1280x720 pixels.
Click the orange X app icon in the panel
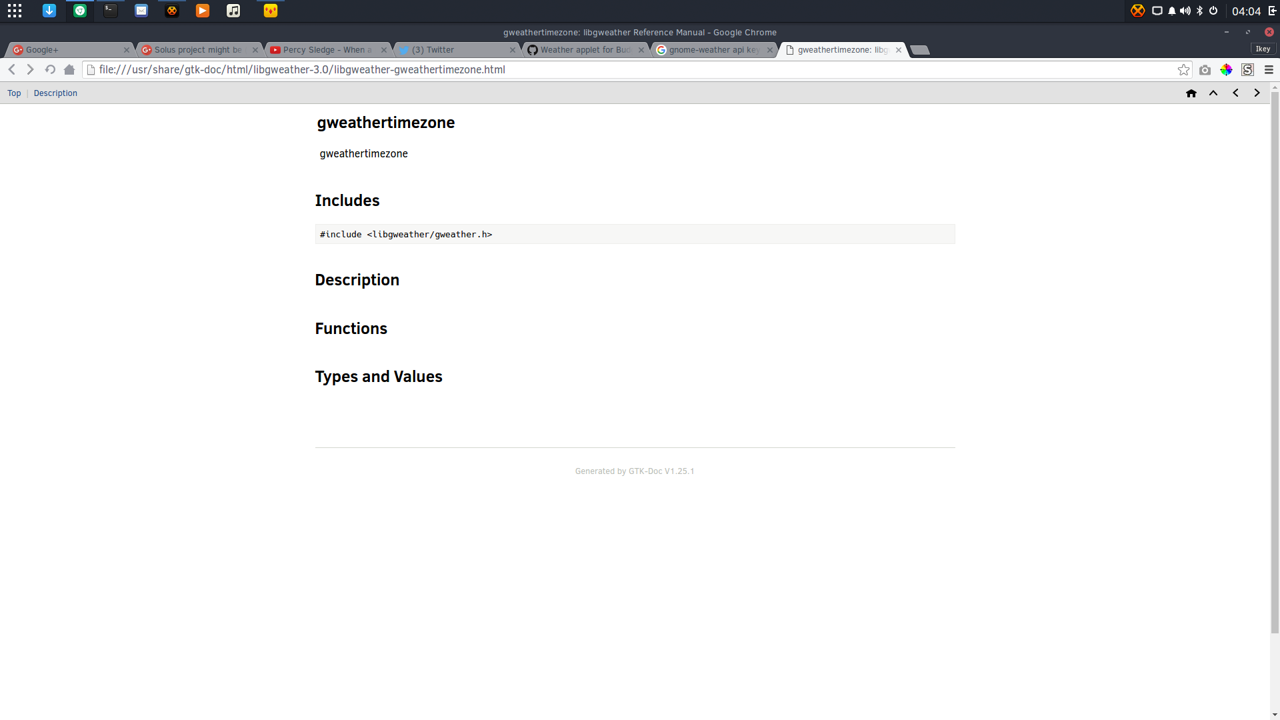tap(172, 11)
